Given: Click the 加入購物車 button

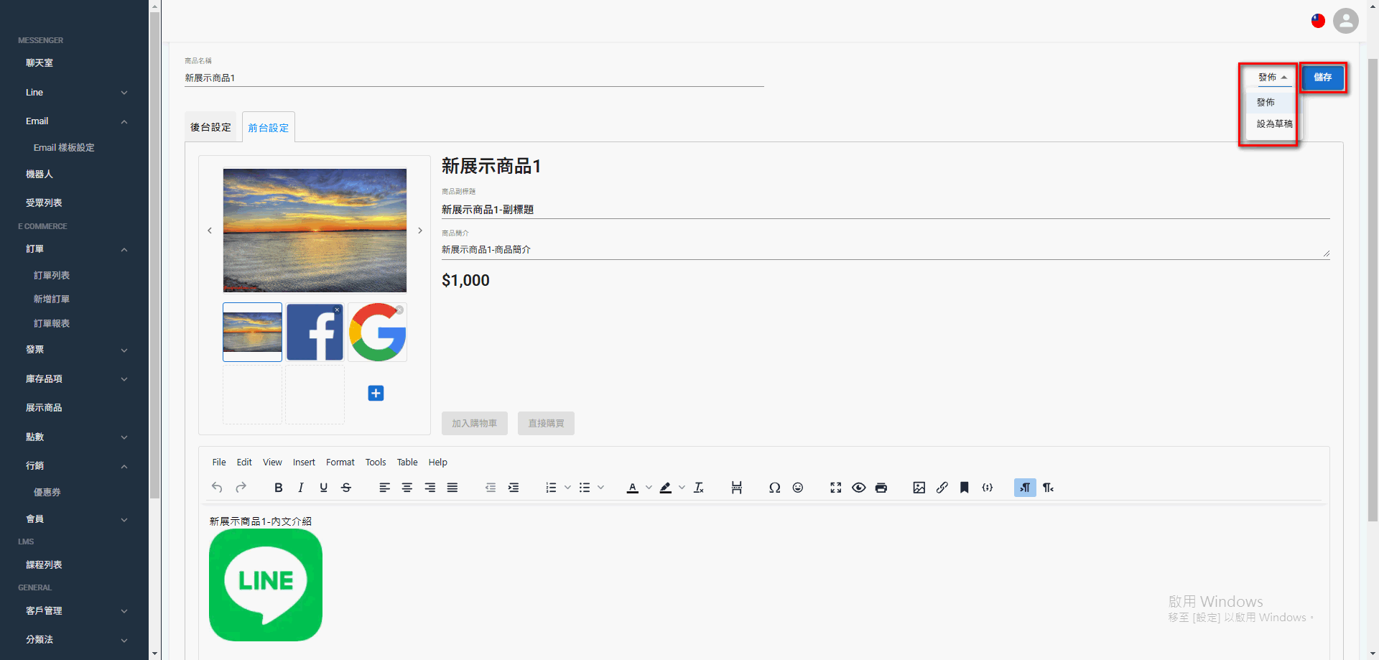Looking at the screenshot, I should pyautogui.click(x=475, y=423).
